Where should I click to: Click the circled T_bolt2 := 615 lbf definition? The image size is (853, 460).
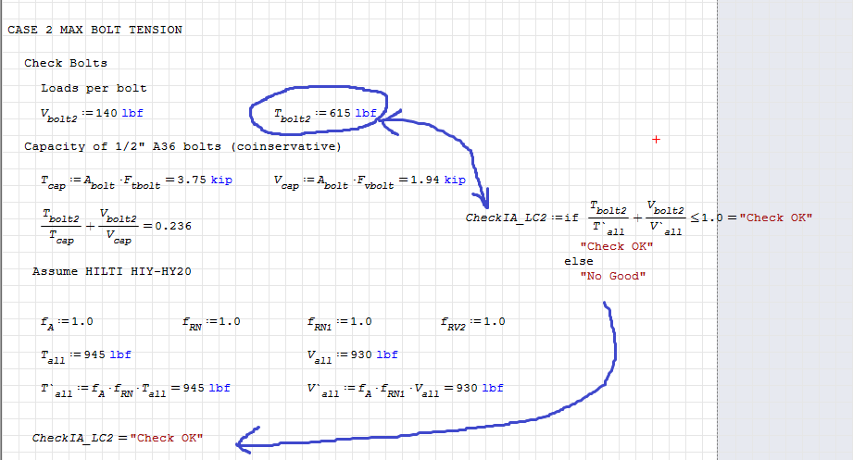click(x=325, y=113)
